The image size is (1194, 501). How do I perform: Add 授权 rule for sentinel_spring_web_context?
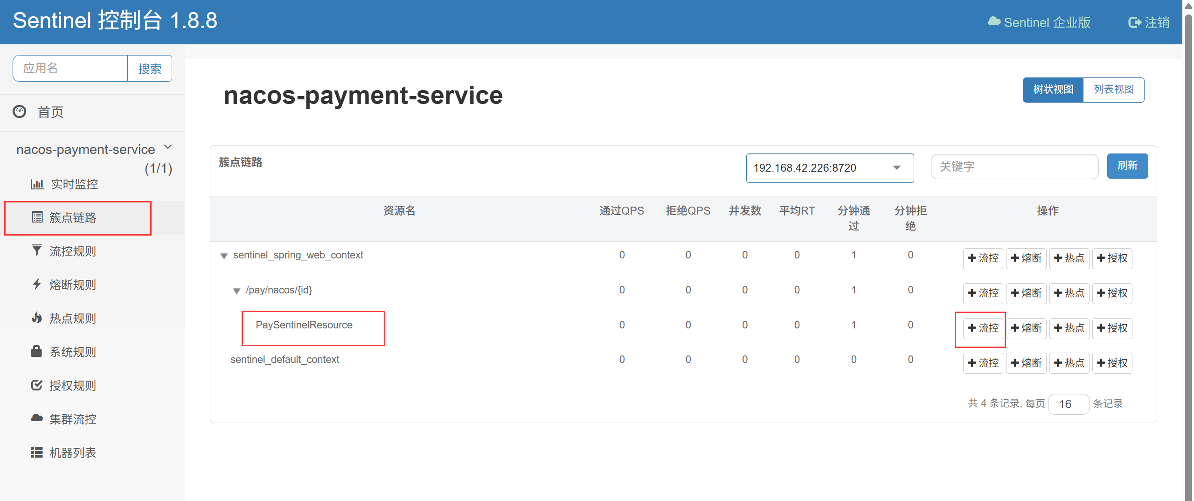(x=1112, y=258)
